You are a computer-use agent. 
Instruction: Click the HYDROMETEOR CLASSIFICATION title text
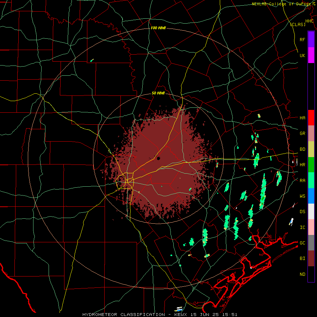124,315
